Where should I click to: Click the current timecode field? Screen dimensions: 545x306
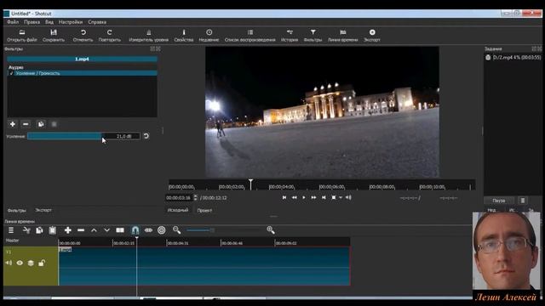[x=179, y=198]
